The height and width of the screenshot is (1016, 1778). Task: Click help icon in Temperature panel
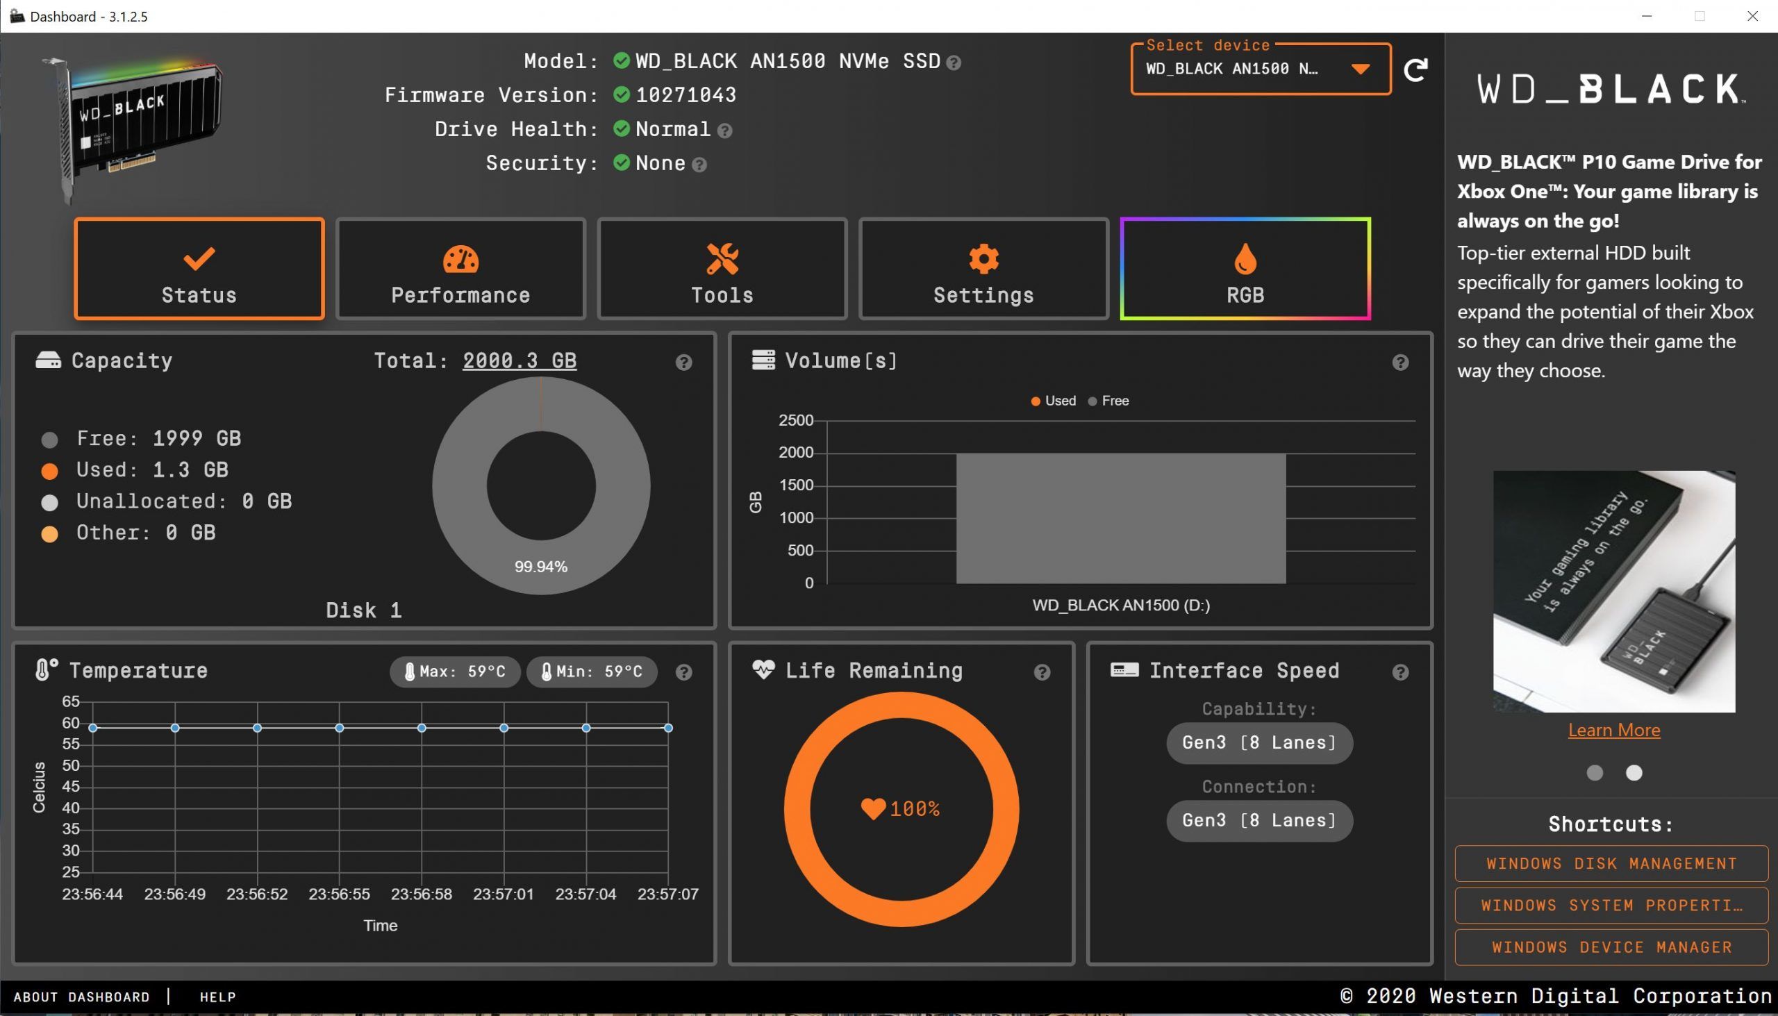click(683, 672)
